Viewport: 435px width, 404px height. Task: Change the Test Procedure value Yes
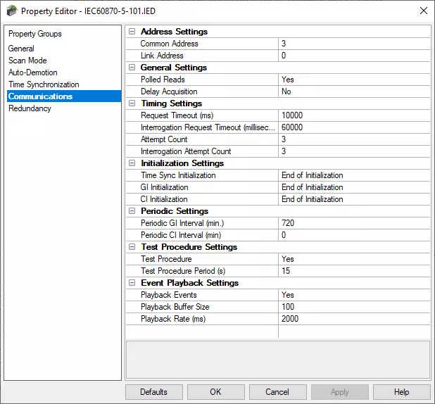tap(354, 258)
